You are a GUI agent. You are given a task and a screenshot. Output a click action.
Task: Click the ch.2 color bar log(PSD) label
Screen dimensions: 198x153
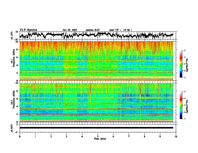(187, 106)
